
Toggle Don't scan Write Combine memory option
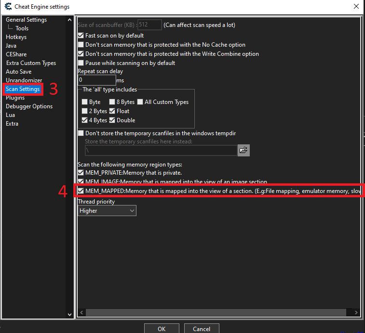[x=81, y=54]
